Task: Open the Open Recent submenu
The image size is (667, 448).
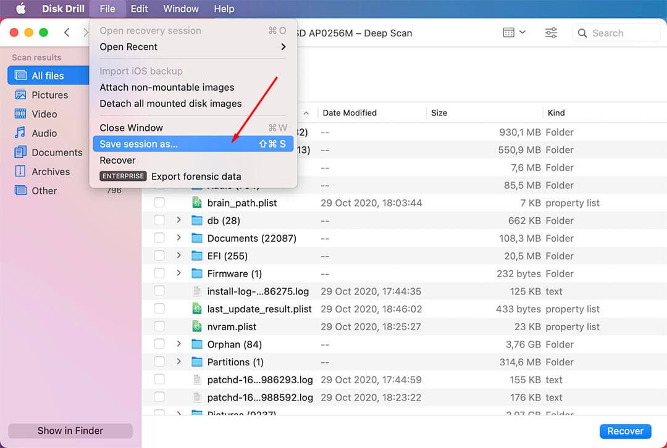Action: [x=193, y=47]
